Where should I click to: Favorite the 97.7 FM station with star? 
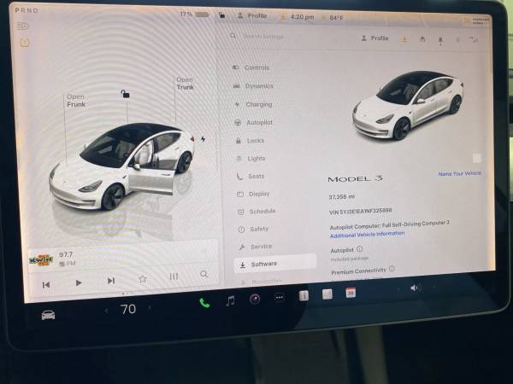tap(143, 278)
